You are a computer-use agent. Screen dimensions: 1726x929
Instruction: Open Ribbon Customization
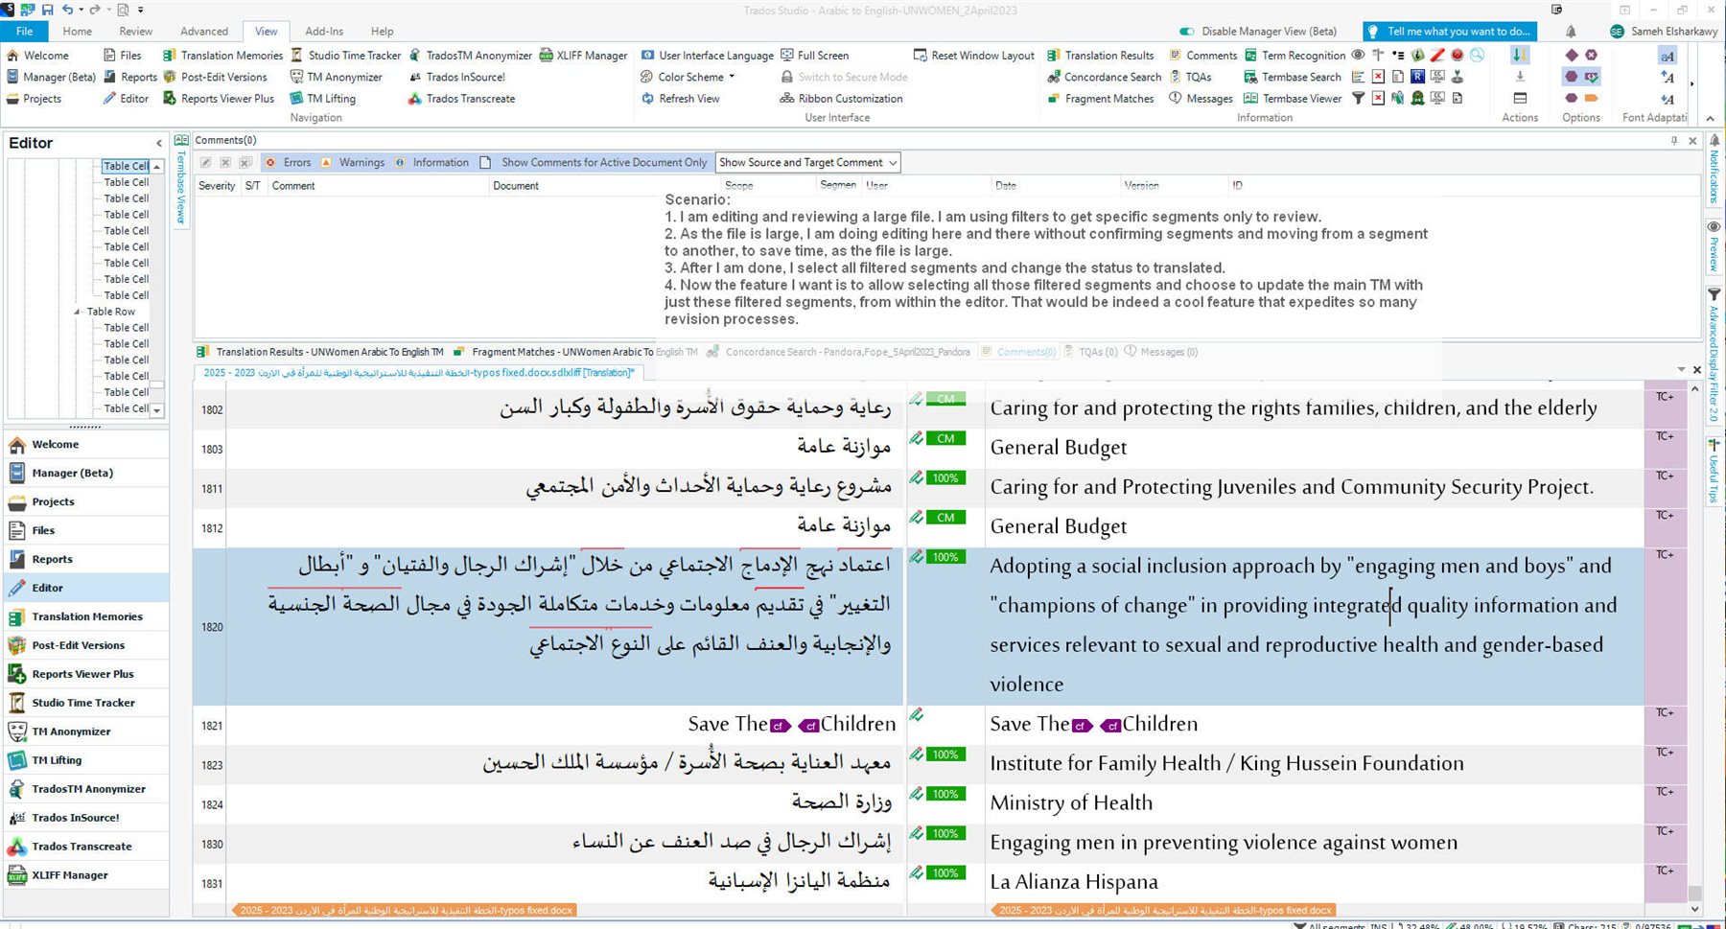pos(841,99)
